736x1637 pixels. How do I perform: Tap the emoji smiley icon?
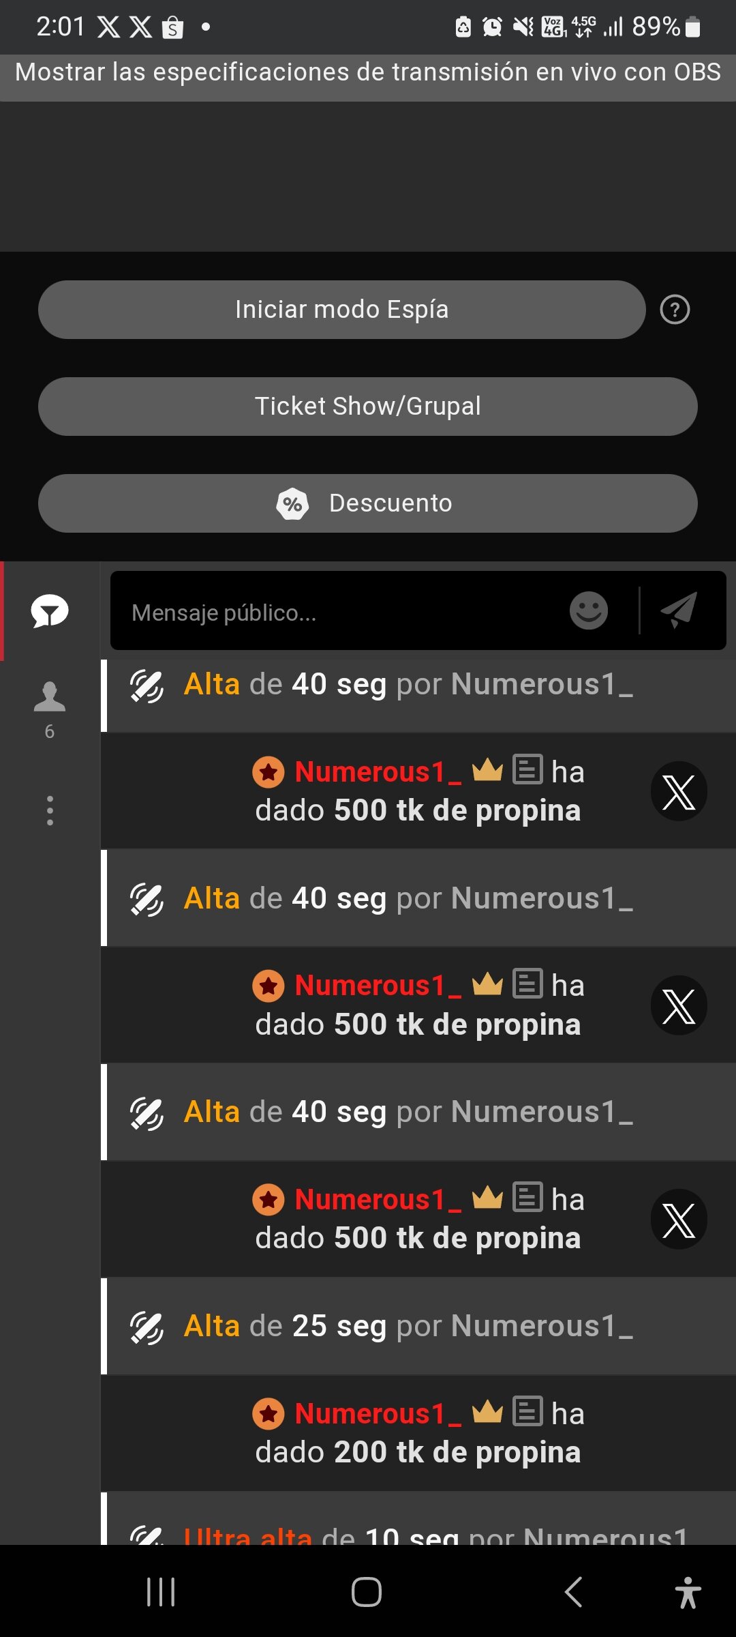click(588, 610)
